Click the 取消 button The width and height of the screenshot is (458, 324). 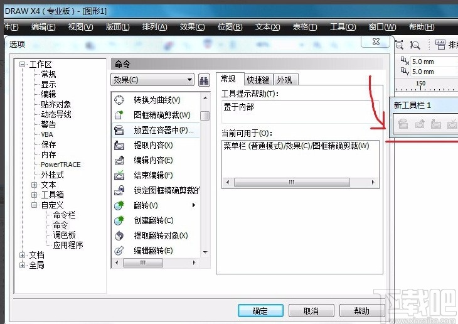(311, 311)
